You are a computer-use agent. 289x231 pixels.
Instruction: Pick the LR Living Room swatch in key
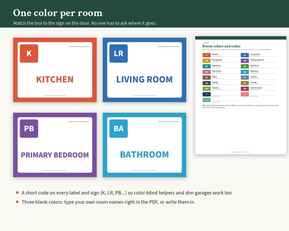pyautogui.click(x=245, y=55)
